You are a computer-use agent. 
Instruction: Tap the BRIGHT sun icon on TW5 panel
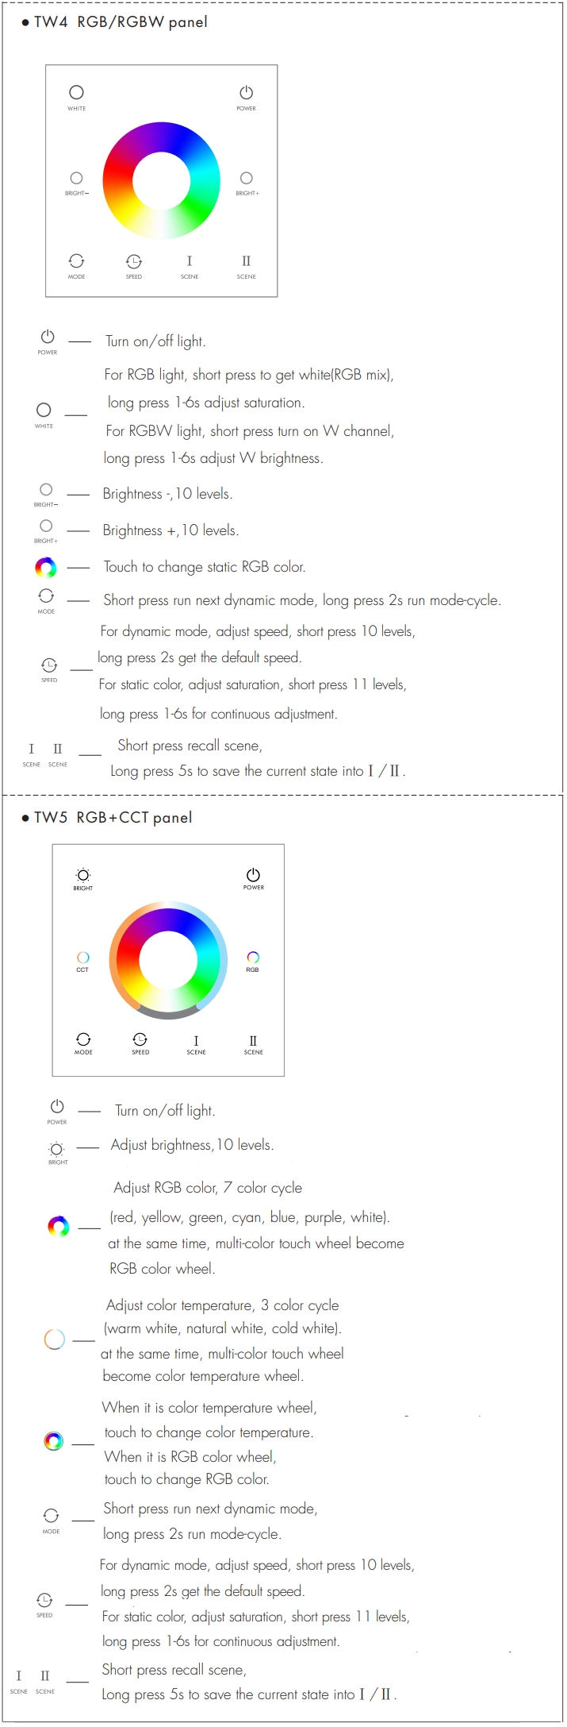pyautogui.click(x=83, y=875)
